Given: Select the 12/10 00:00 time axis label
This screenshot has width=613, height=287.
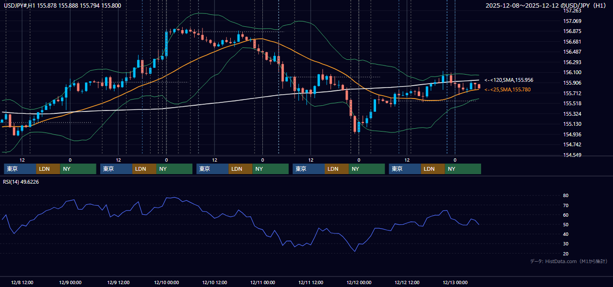Looking at the screenshot, I should click(166, 282).
